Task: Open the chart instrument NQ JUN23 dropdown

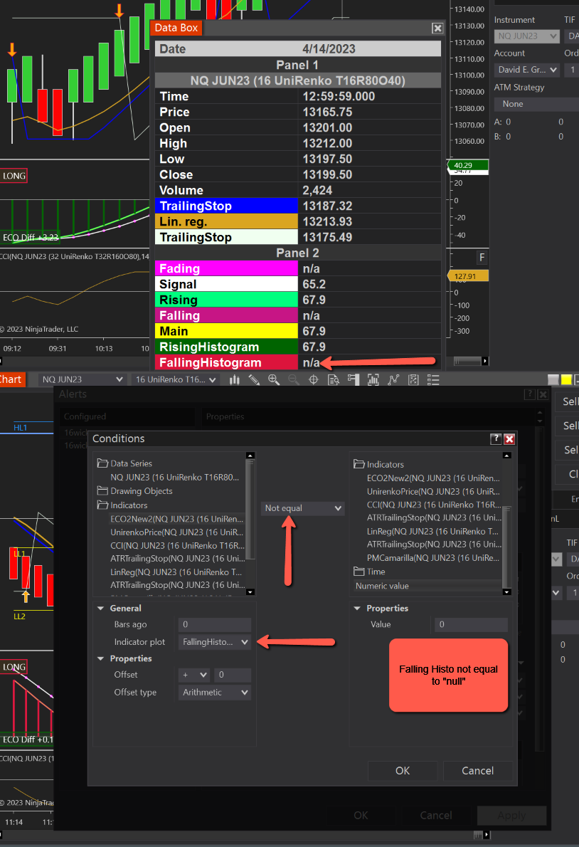Action: click(x=82, y=380)
